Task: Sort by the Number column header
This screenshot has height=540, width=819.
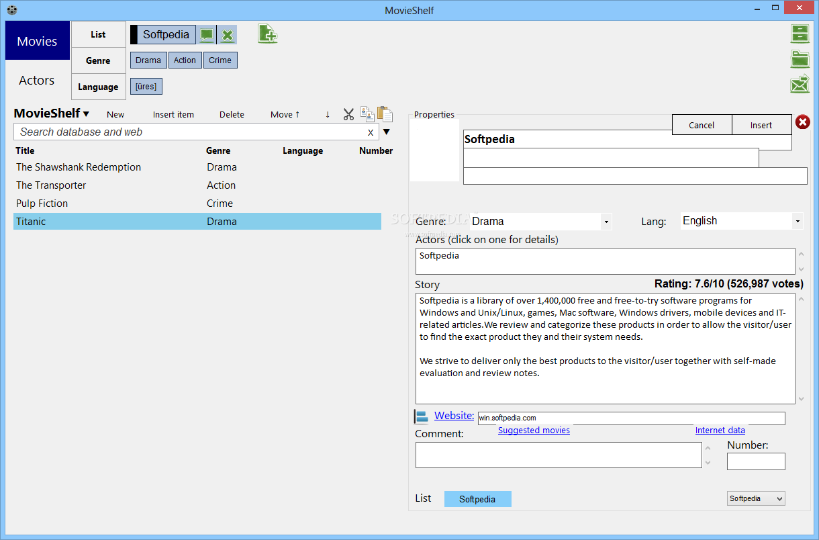Action: click(376, 150)
